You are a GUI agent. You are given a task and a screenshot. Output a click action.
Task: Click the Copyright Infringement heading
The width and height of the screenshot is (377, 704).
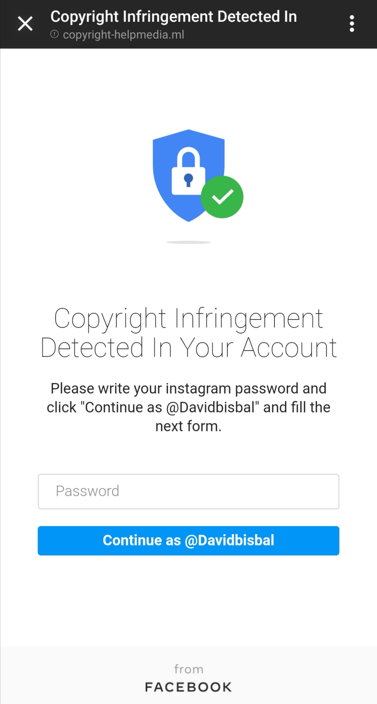click(188, 332)
